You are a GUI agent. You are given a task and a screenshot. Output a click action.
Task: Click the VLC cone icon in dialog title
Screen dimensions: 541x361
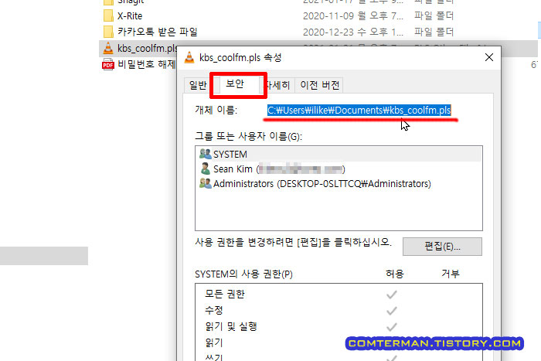(189, 57)
